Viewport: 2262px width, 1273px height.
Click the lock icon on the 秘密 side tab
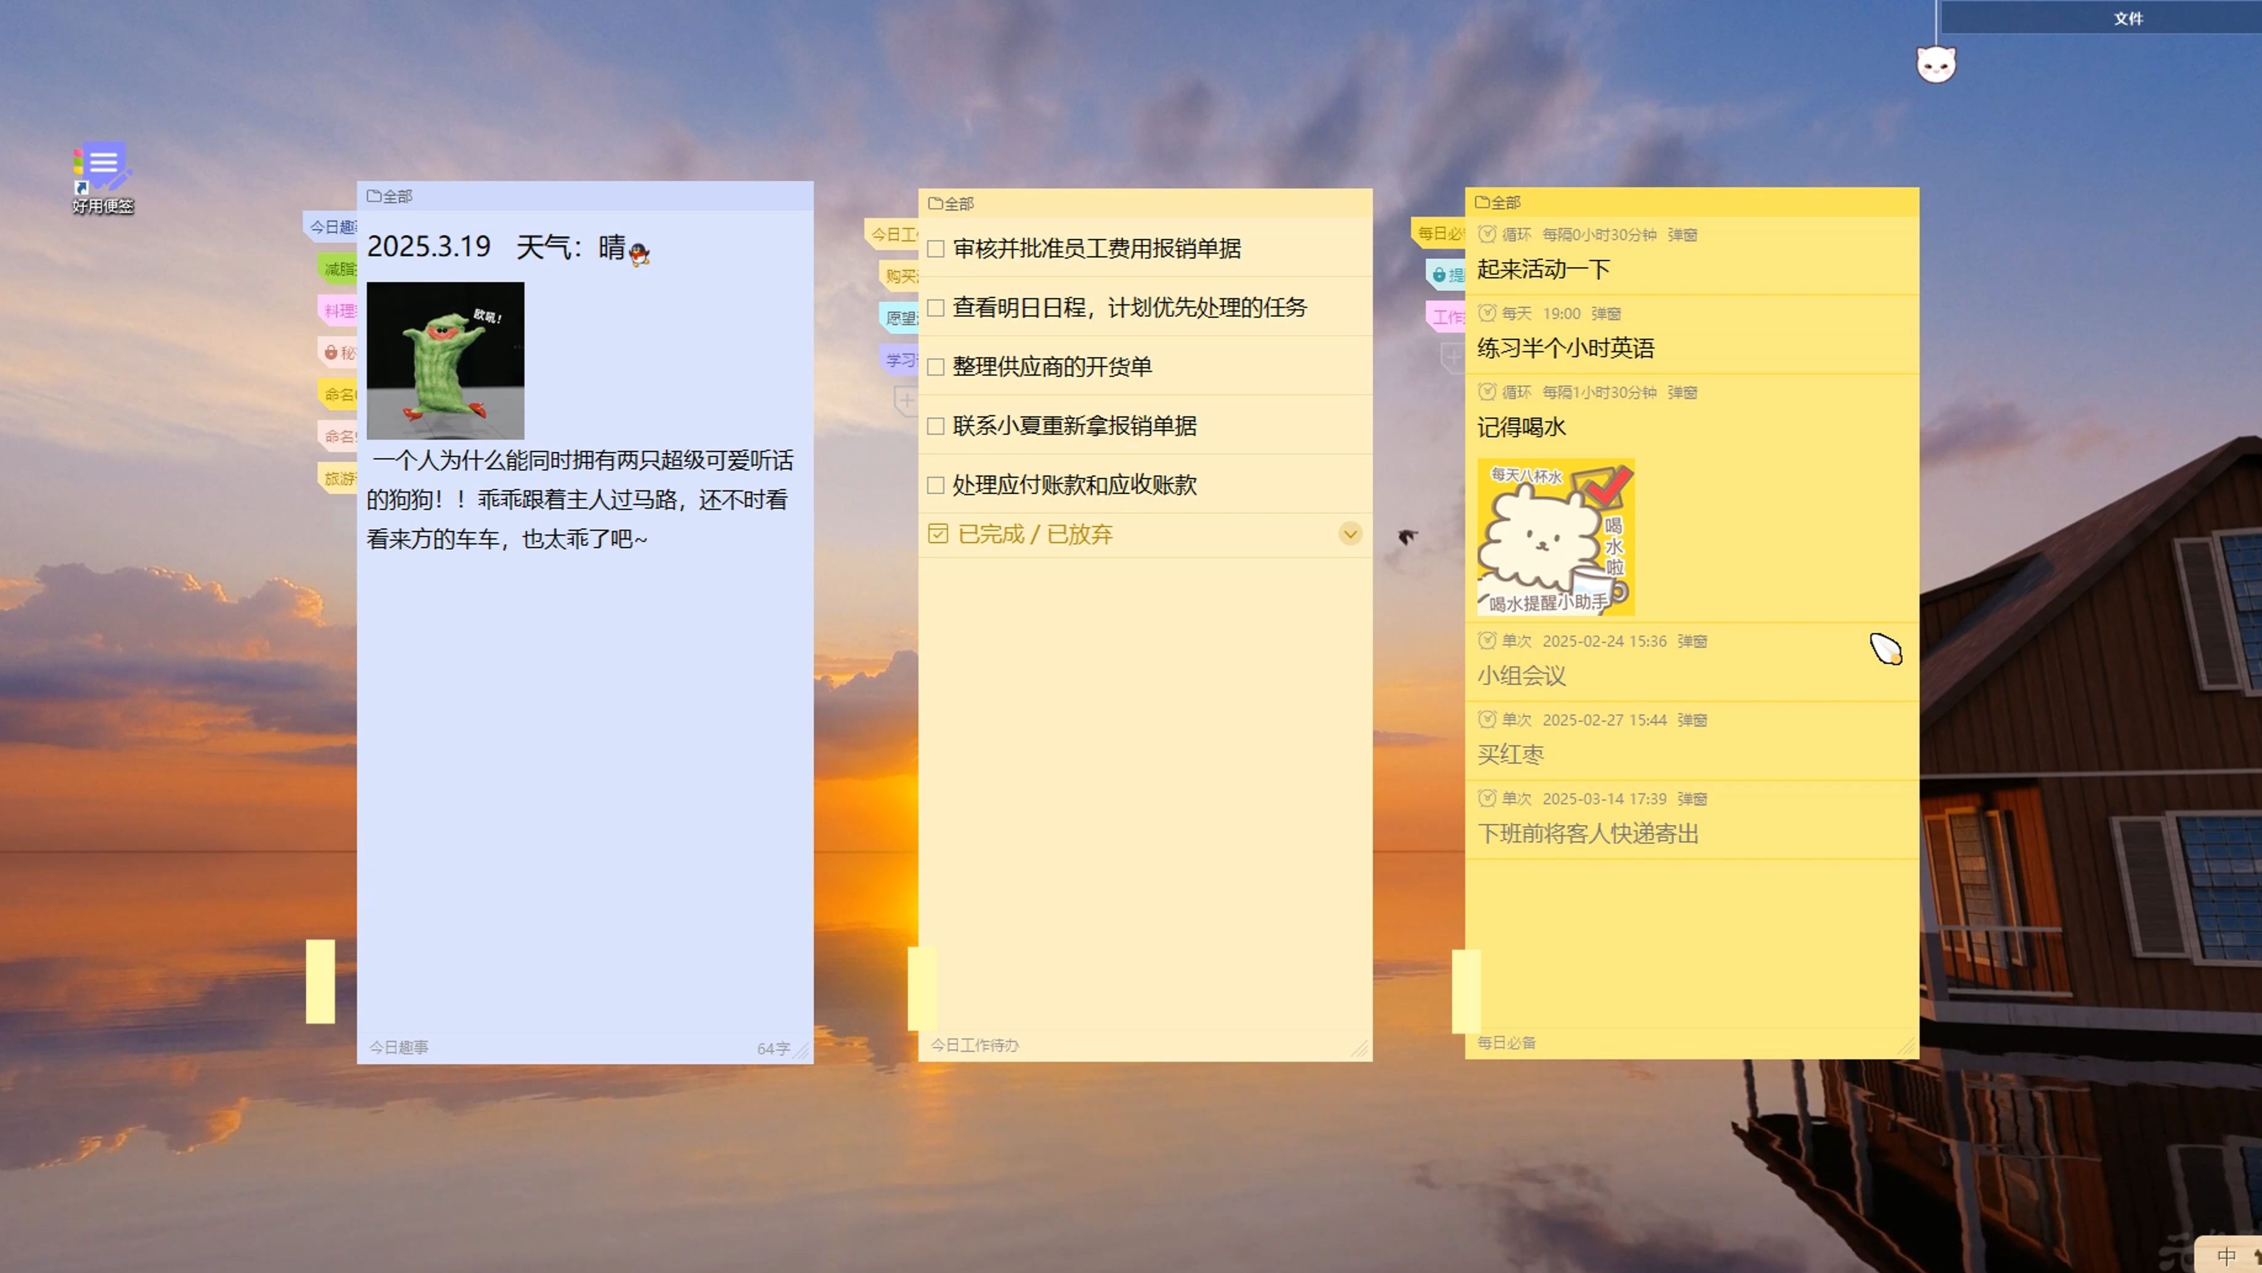tap(331, 352)
